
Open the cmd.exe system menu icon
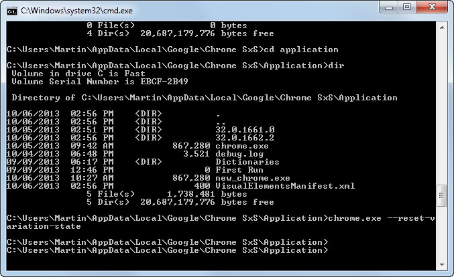coord(11,11)
